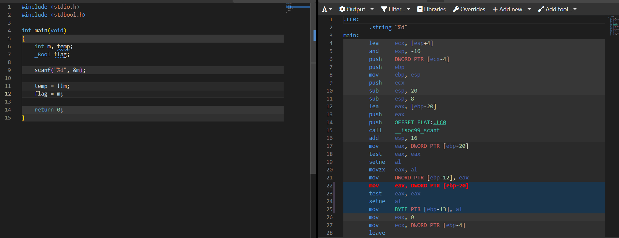
Task: Place cursor on the scanf source line
Action: [60, 70]
